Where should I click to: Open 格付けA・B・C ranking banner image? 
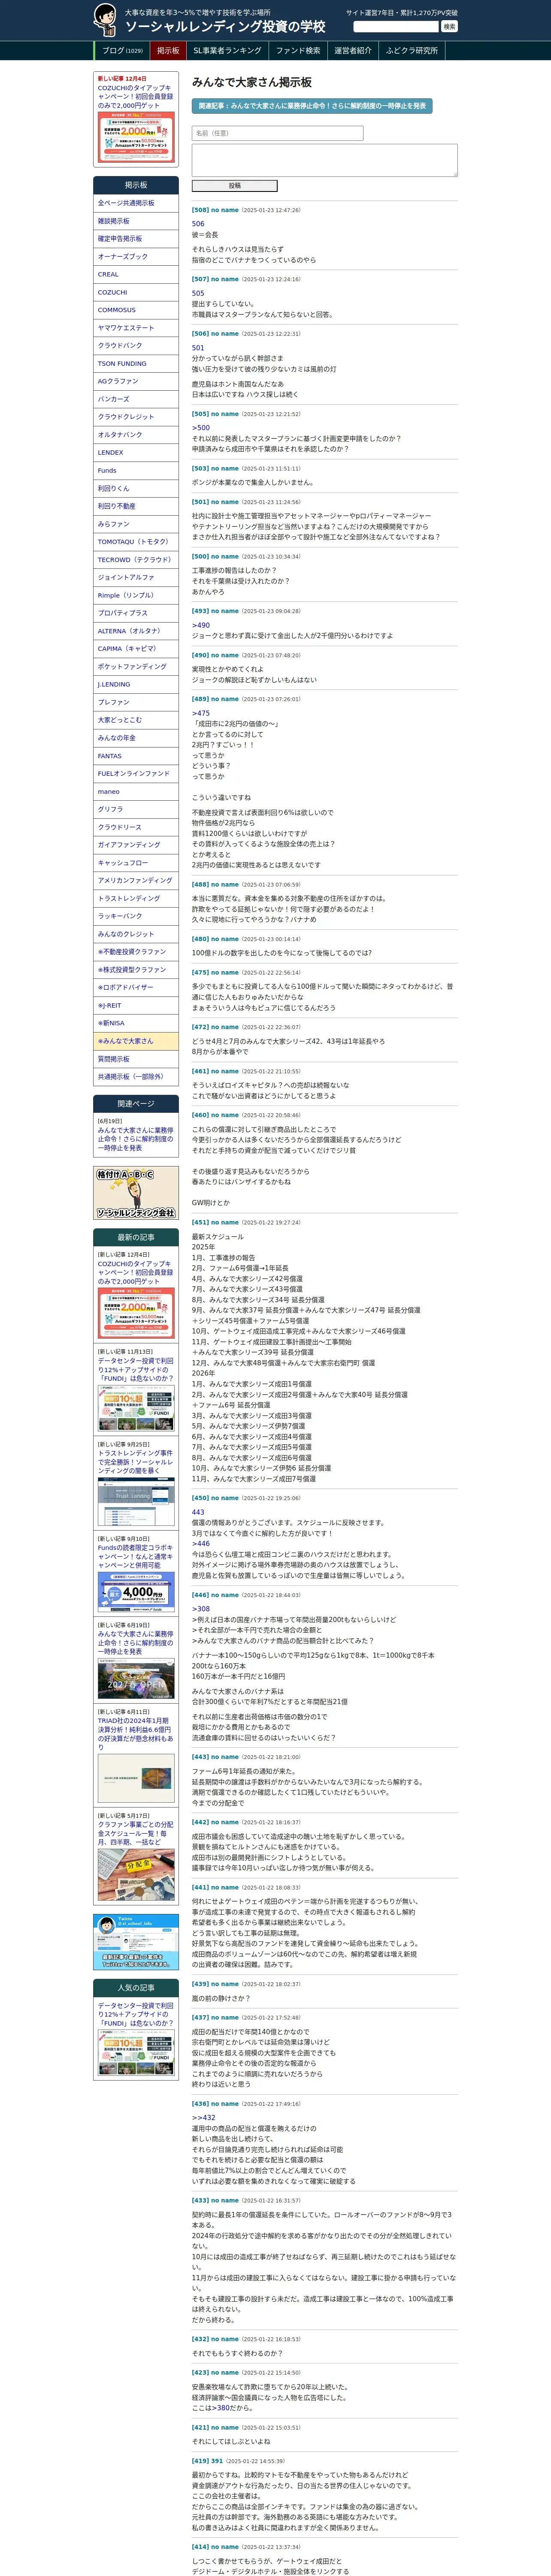click(136, 1193)
